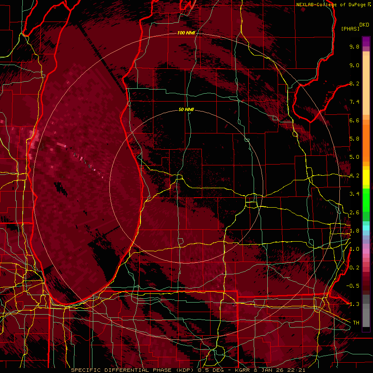Image resolution: width=373 pixels, height=373 pixels.
Task: Pick the yellow band on the color scale
Action: coord(366,177)
